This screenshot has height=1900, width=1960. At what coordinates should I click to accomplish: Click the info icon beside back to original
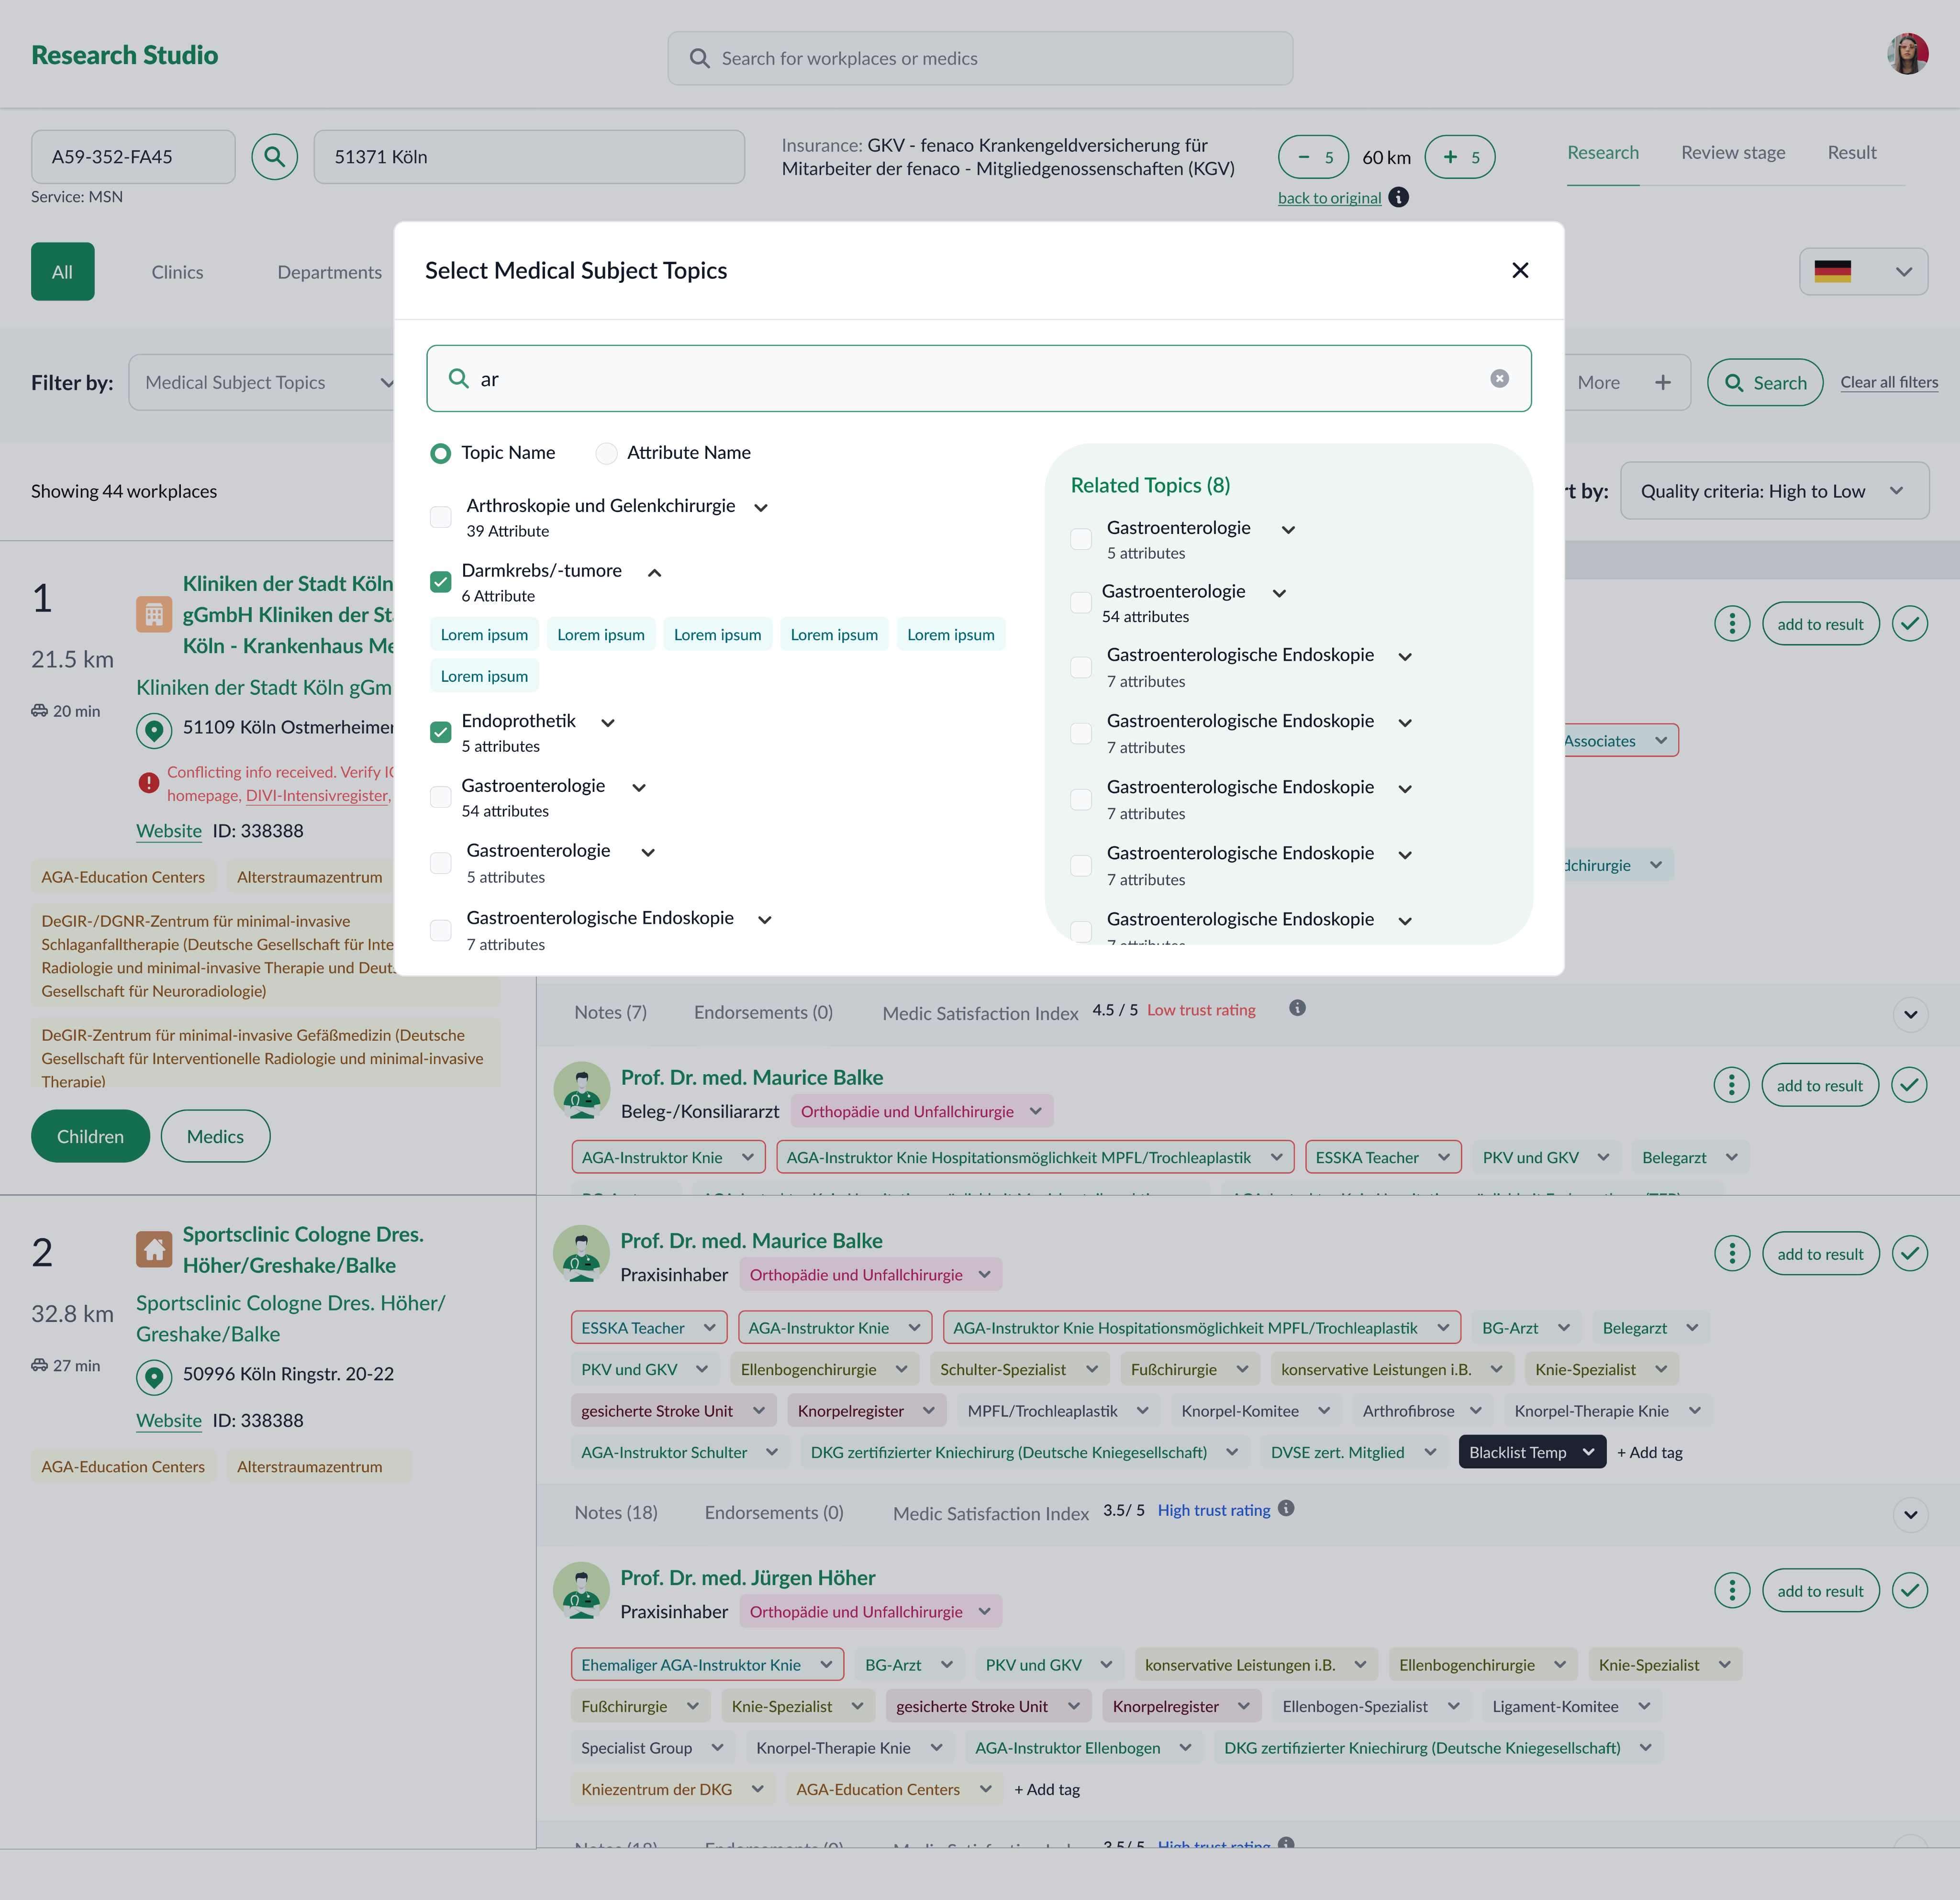point(1399,197)
